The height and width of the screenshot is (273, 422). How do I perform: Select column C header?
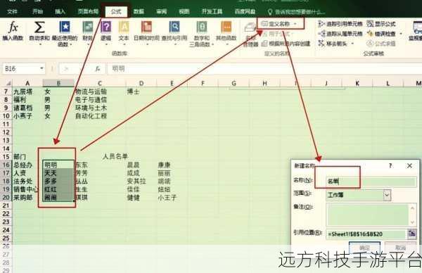click(100, 83)
